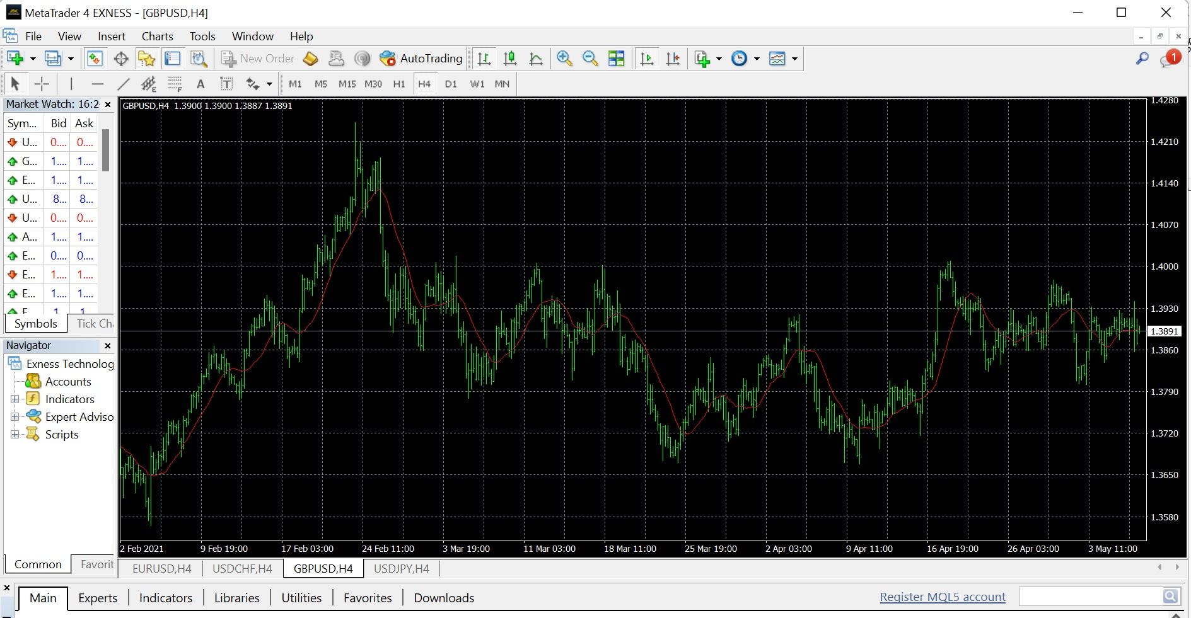Toggle the Market Watch window button
Viewport: 1191px width, 618px height.
95,59
